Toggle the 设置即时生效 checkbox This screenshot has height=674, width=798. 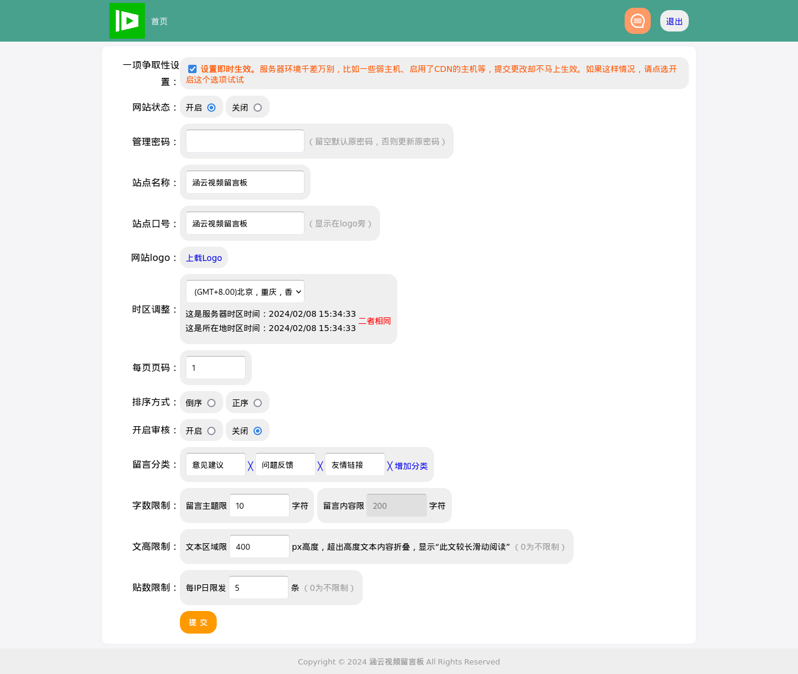[x=192, y=69]
